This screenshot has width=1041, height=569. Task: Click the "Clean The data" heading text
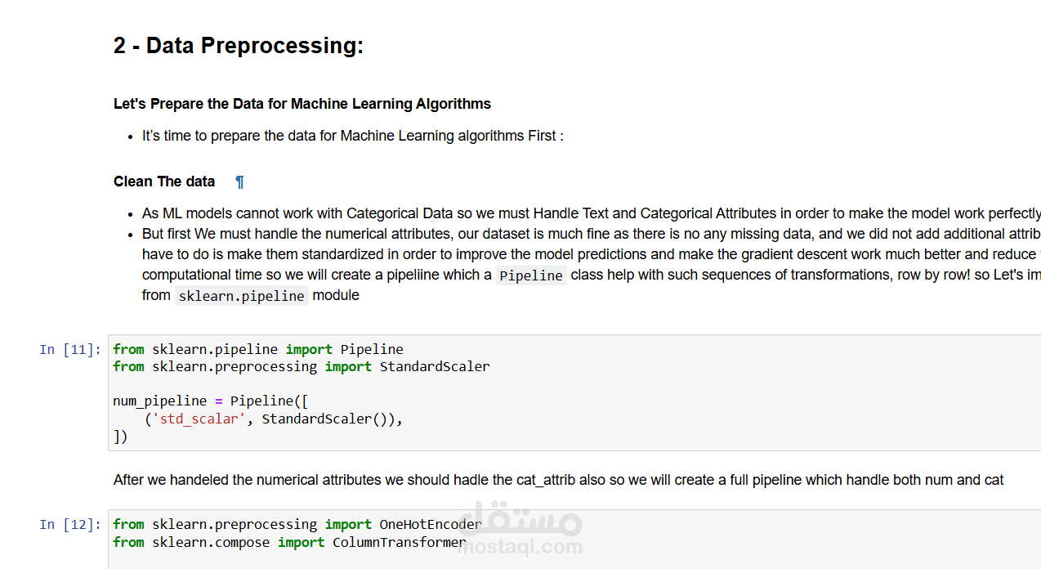pyautogui.click(x=164, y=181)
